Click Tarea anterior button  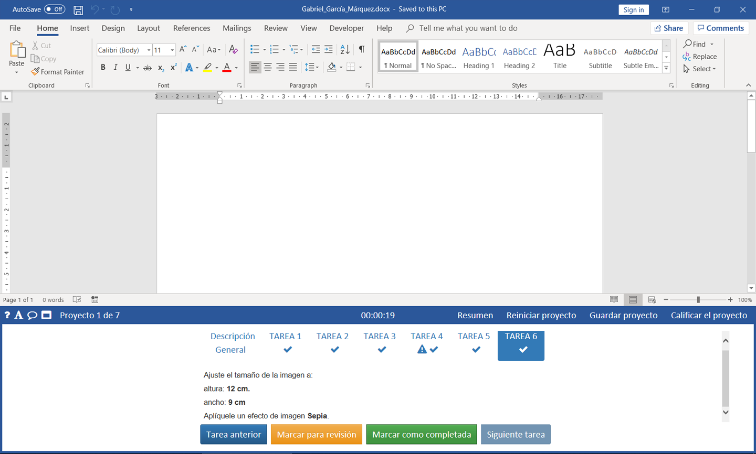point(234,435)
